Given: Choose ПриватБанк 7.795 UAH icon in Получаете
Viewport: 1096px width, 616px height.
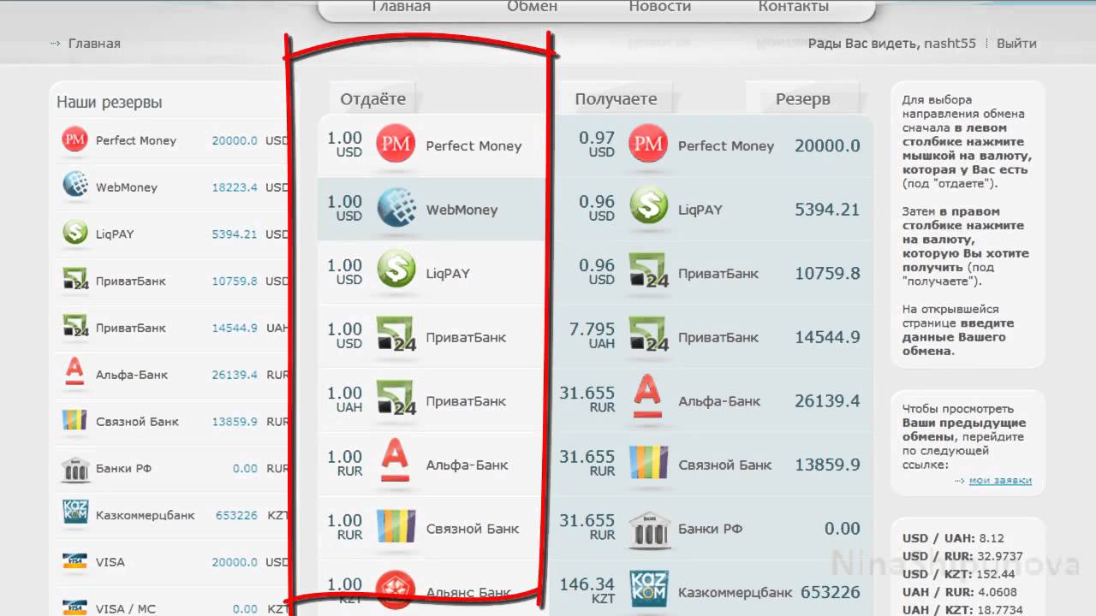Looking at the screenshot, I should pos(648,335).
